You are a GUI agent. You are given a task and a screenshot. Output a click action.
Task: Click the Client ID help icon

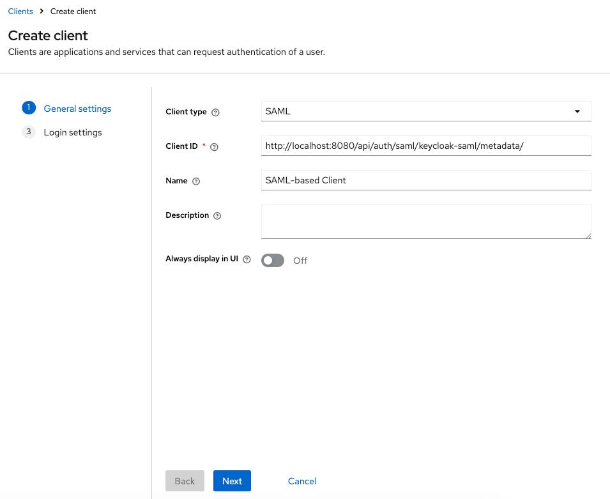point(214,147)
